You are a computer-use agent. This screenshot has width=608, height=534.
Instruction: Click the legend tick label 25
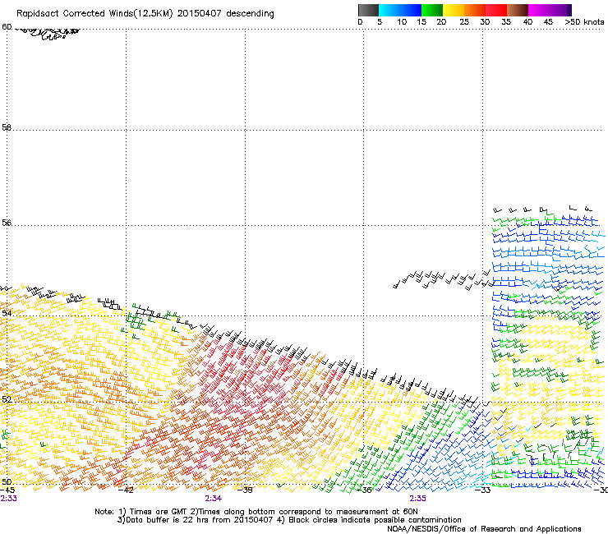click(464, 22)
